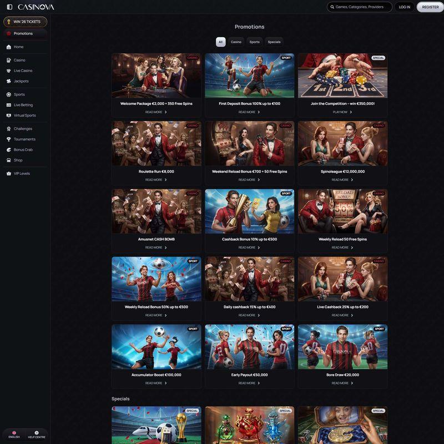Click the Shop icon in sidebar
Image resolution: width=444 pixels, height=444 pixels.
9,160
